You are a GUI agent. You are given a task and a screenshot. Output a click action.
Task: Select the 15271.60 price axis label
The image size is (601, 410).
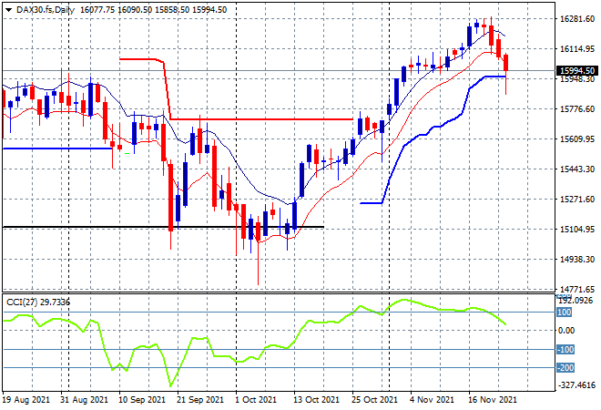577,199
